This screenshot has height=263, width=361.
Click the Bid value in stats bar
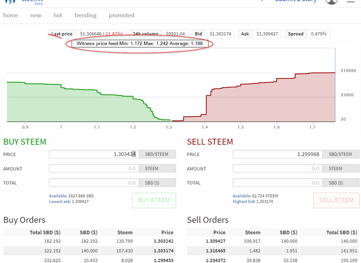pos(220,34)
